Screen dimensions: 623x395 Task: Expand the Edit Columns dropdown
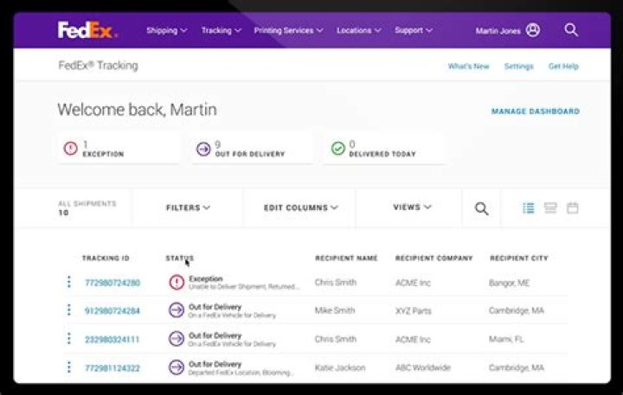301,207
